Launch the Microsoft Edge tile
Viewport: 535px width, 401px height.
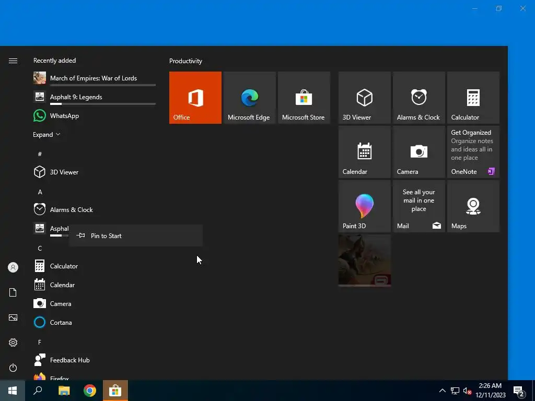tap(249, 98)
